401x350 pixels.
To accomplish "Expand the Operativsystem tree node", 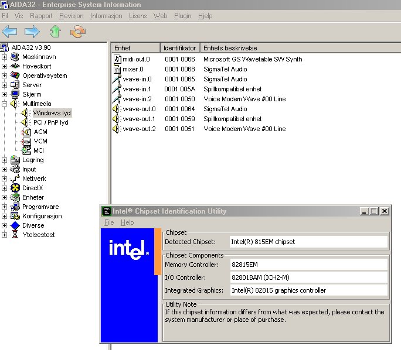I will click(4, 76).
